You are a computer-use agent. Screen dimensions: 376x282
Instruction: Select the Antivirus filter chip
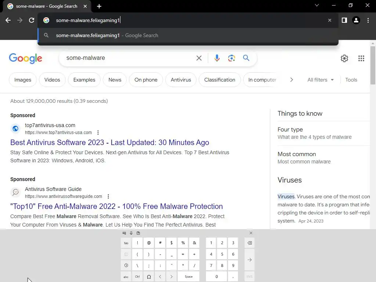point(181,80)
